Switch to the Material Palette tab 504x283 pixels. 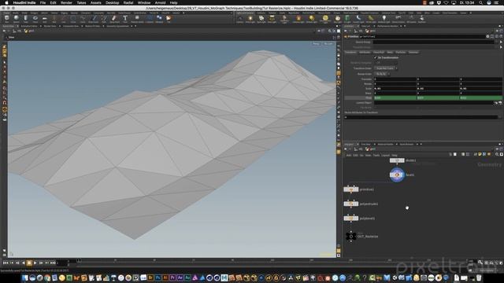point(385,144)
